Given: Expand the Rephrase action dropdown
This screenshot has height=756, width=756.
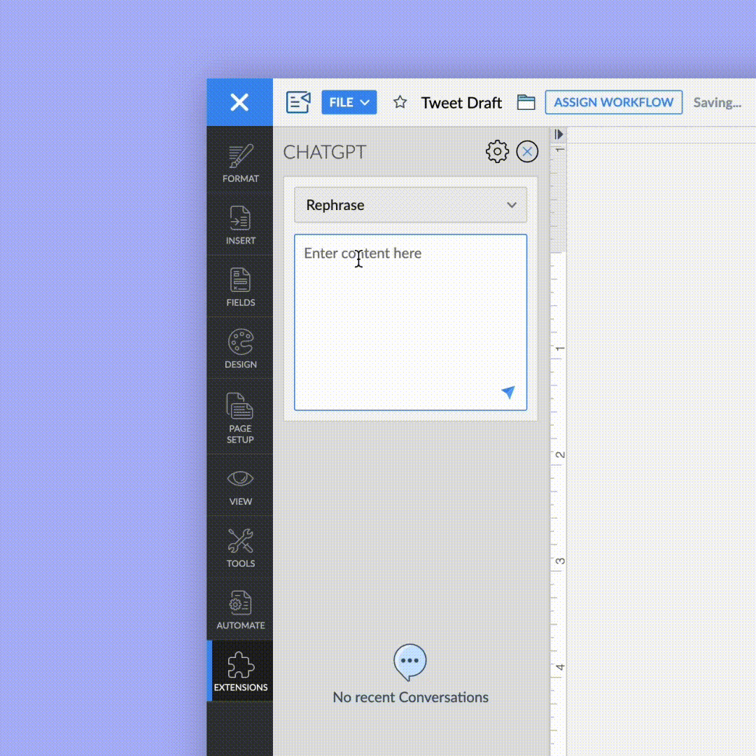Looking at the screenshot, I should [x=410, y=205].
